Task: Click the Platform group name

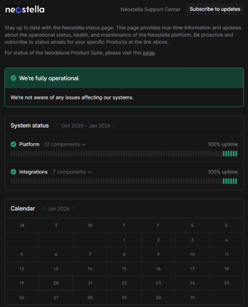Action: 29,145
